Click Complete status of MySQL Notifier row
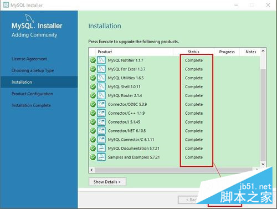 click(194, 60)
